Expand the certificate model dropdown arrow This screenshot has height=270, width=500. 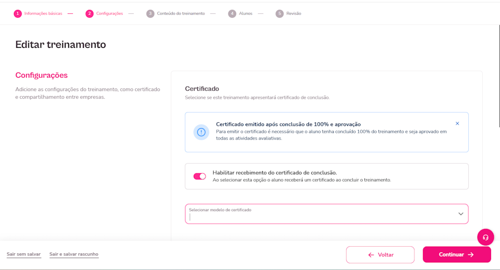[461, 214]
